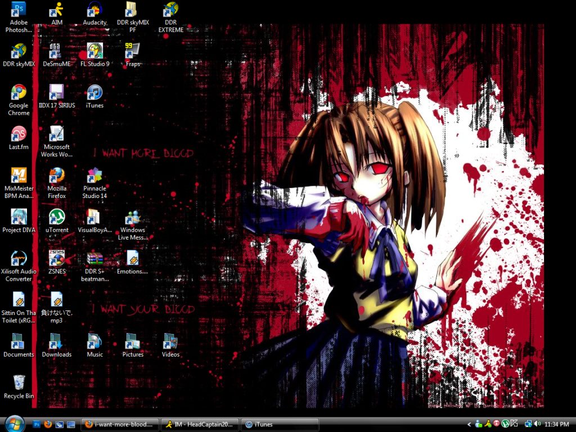
Task: Select the Fraps desktop shortcut
Action: [133, 55]
